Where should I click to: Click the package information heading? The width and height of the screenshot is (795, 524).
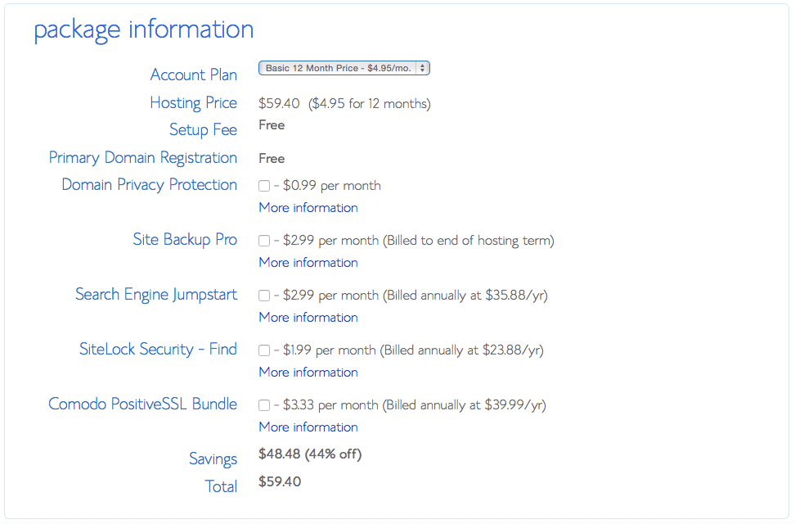tap(142, 29)
